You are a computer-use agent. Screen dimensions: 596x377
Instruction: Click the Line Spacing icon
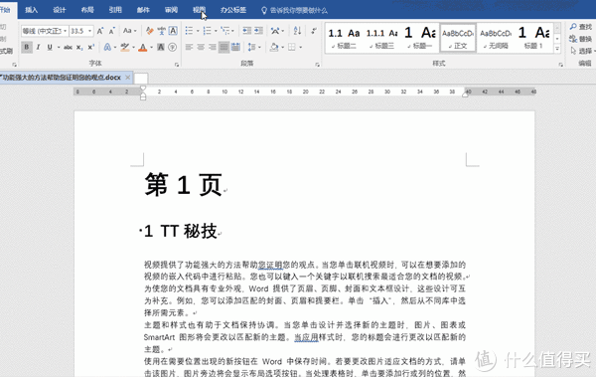(x=251, y=47)
